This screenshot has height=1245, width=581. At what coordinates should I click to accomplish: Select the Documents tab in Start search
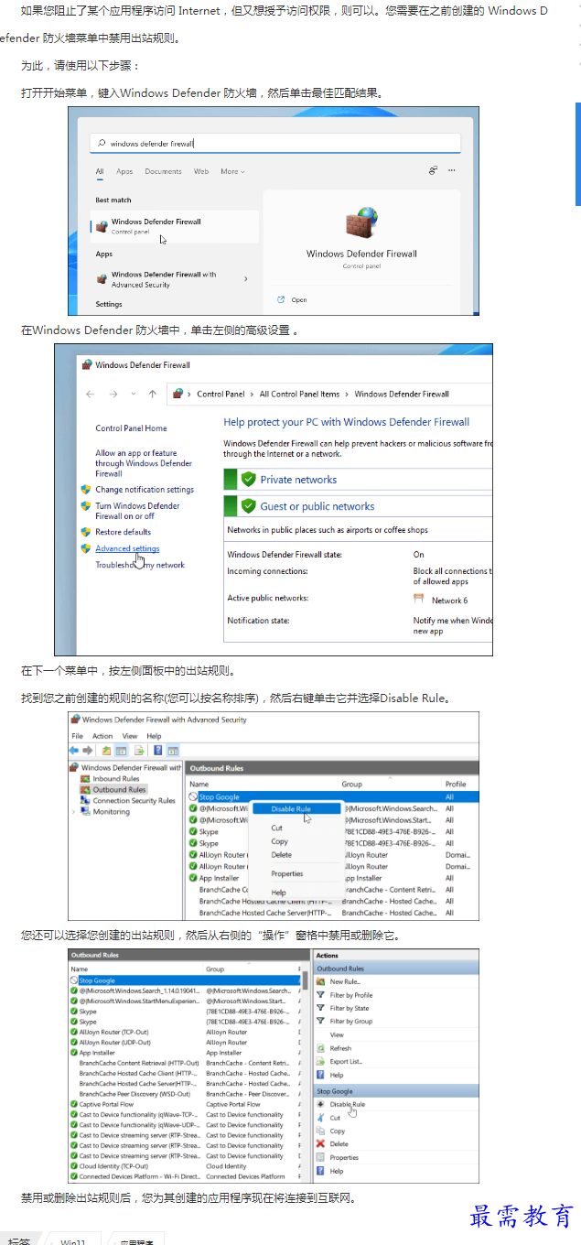163,171
